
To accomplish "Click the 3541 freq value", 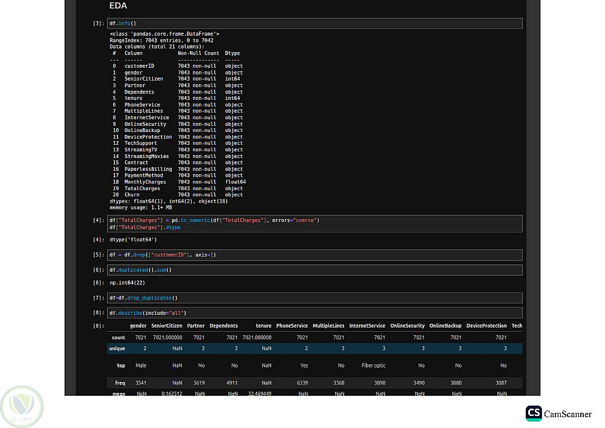I will point(141,383).
